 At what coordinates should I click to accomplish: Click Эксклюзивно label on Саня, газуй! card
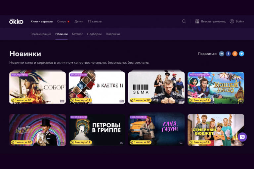138,117
